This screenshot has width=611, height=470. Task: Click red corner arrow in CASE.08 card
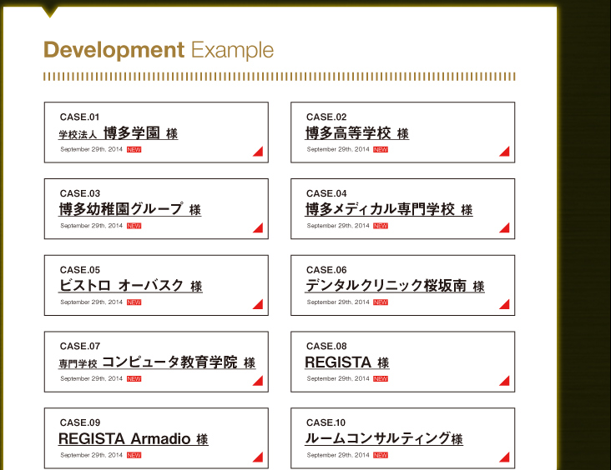click(x=504, y=381)
